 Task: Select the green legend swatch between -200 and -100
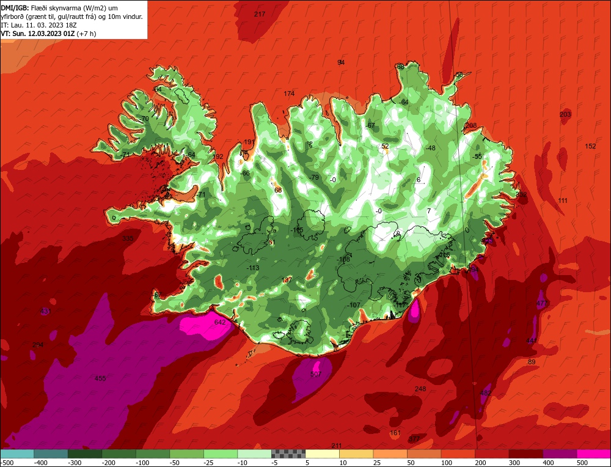coord(119,454)
